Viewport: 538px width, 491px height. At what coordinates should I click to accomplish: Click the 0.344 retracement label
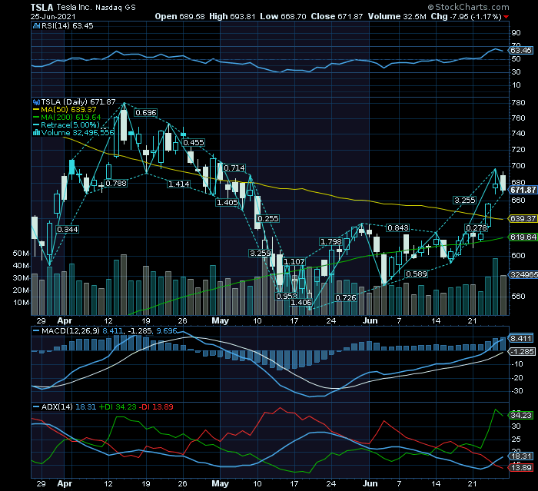tap(68, 230)
